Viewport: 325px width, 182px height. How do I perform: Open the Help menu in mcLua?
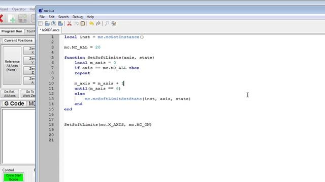[x=90, y=17]
